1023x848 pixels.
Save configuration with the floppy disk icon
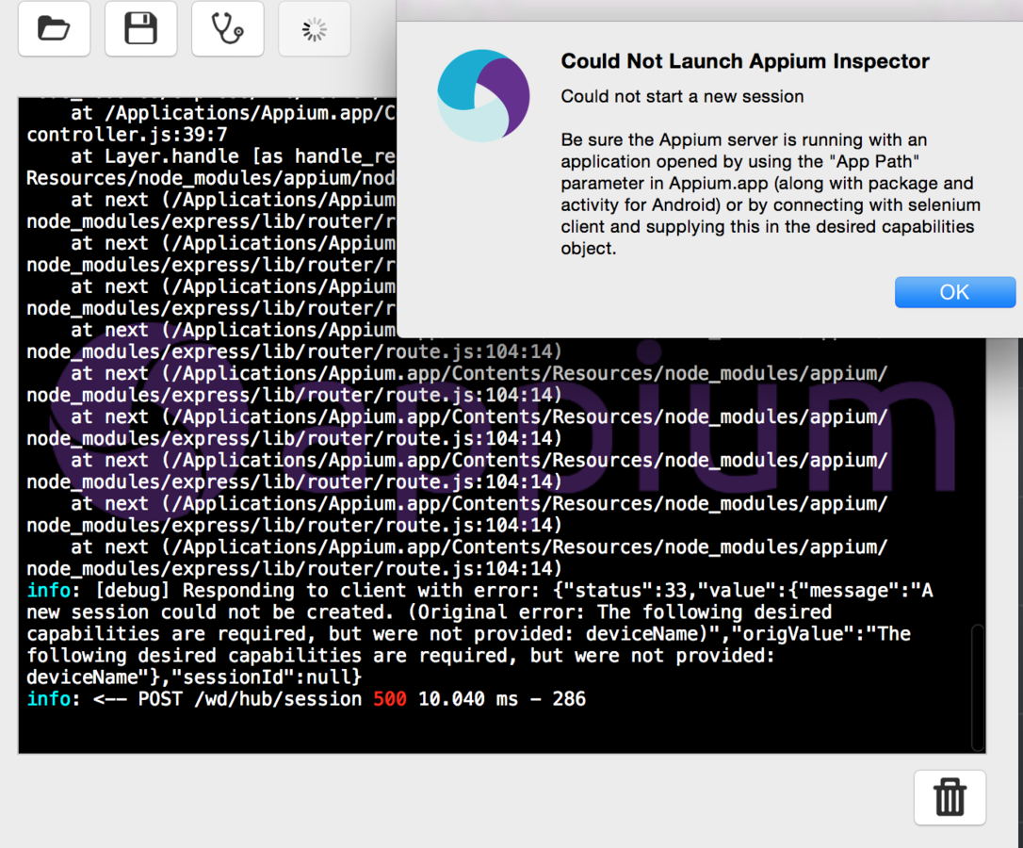pyautogui.click(x=141, y=28)
